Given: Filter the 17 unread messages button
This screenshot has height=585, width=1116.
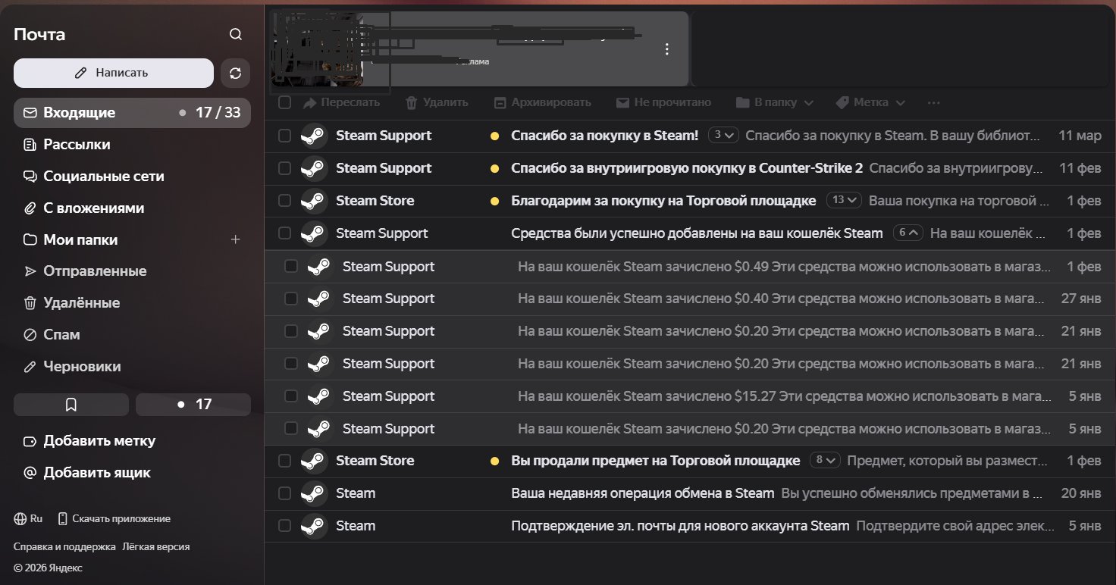Looking at the screenshot, I should tap(193, 405).
